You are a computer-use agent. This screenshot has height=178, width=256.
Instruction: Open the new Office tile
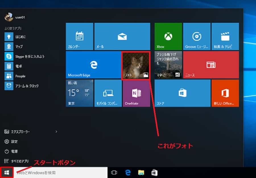(225, 93)
